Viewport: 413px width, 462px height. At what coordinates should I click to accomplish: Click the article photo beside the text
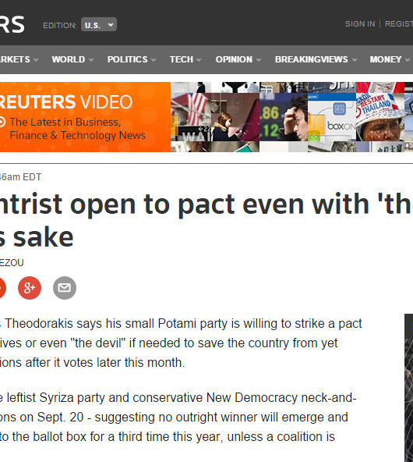[408, 388]
